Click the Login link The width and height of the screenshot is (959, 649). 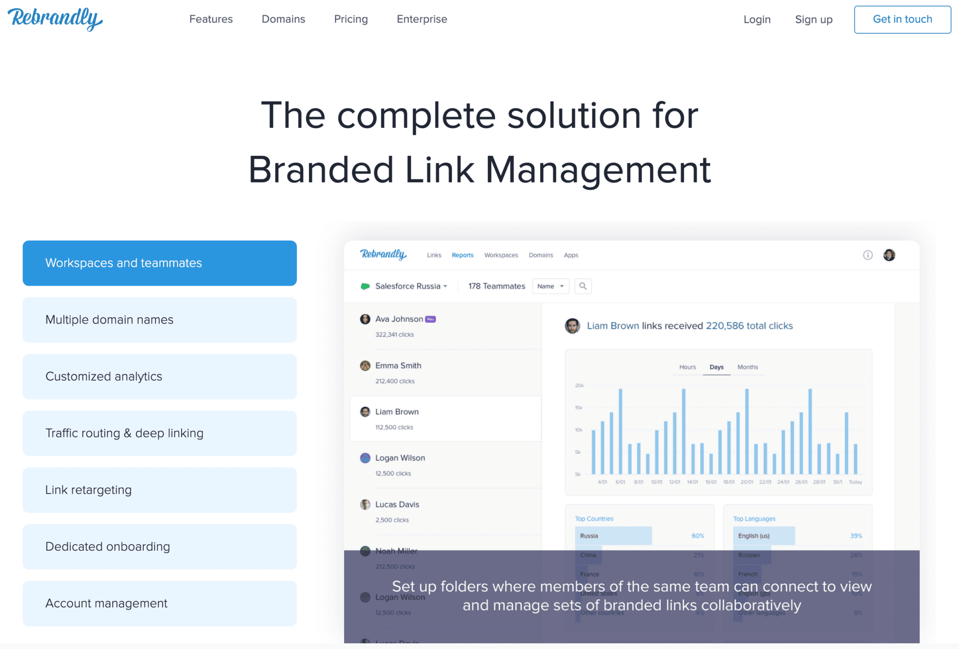[757, 20]
